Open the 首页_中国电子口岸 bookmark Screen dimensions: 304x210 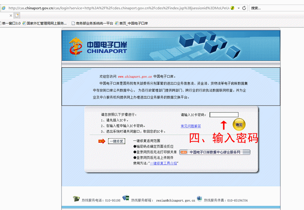[131, 23]
